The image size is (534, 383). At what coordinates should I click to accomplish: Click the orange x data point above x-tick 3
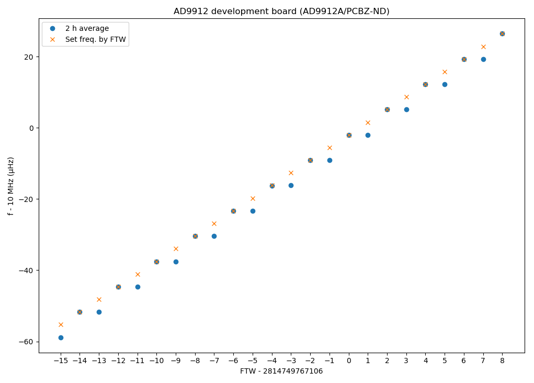tap(406, 97)
